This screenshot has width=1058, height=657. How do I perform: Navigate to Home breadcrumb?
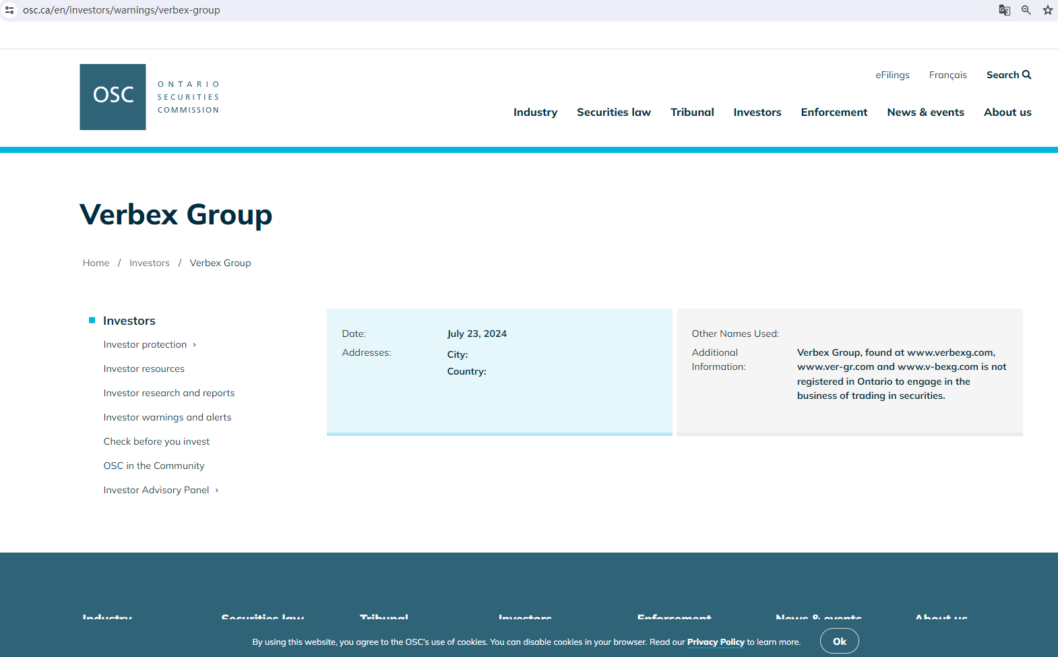pos(96,263)
